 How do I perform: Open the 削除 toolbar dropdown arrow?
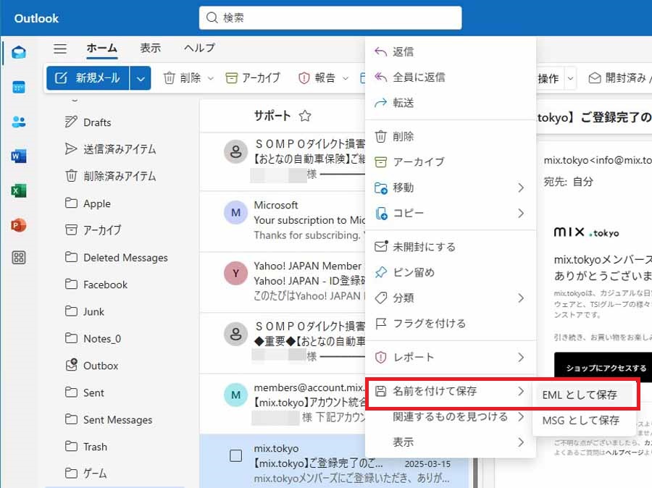pyautogui.click(x=211, y=78)
